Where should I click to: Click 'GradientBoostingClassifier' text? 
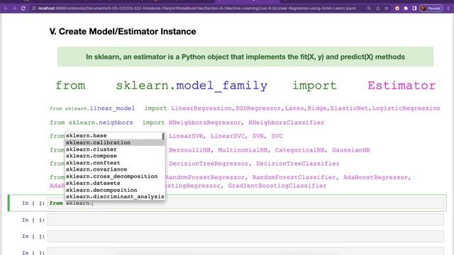coord(277,186)
